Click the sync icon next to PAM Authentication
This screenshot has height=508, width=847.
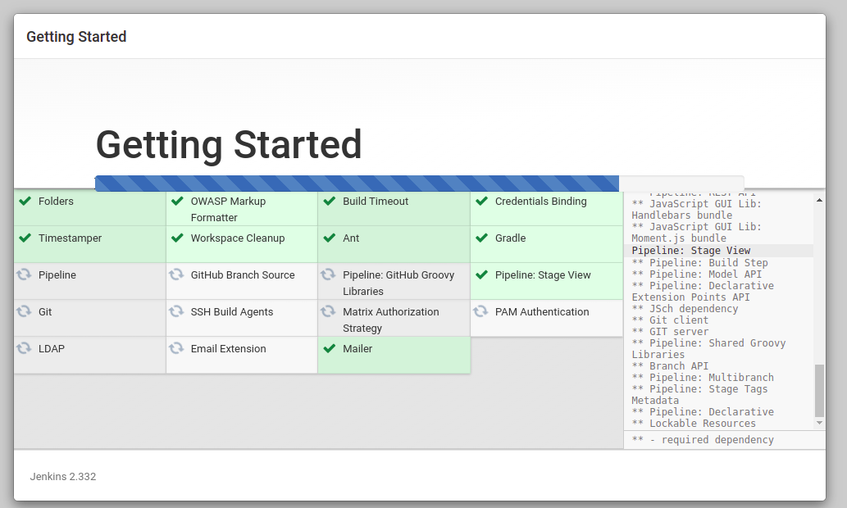tap(480, 312)
